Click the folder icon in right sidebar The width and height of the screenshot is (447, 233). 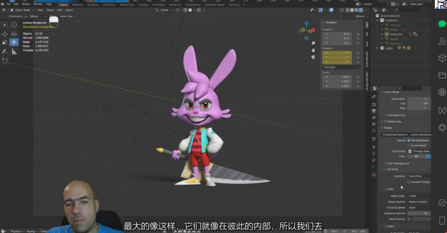tap(442, 75)
